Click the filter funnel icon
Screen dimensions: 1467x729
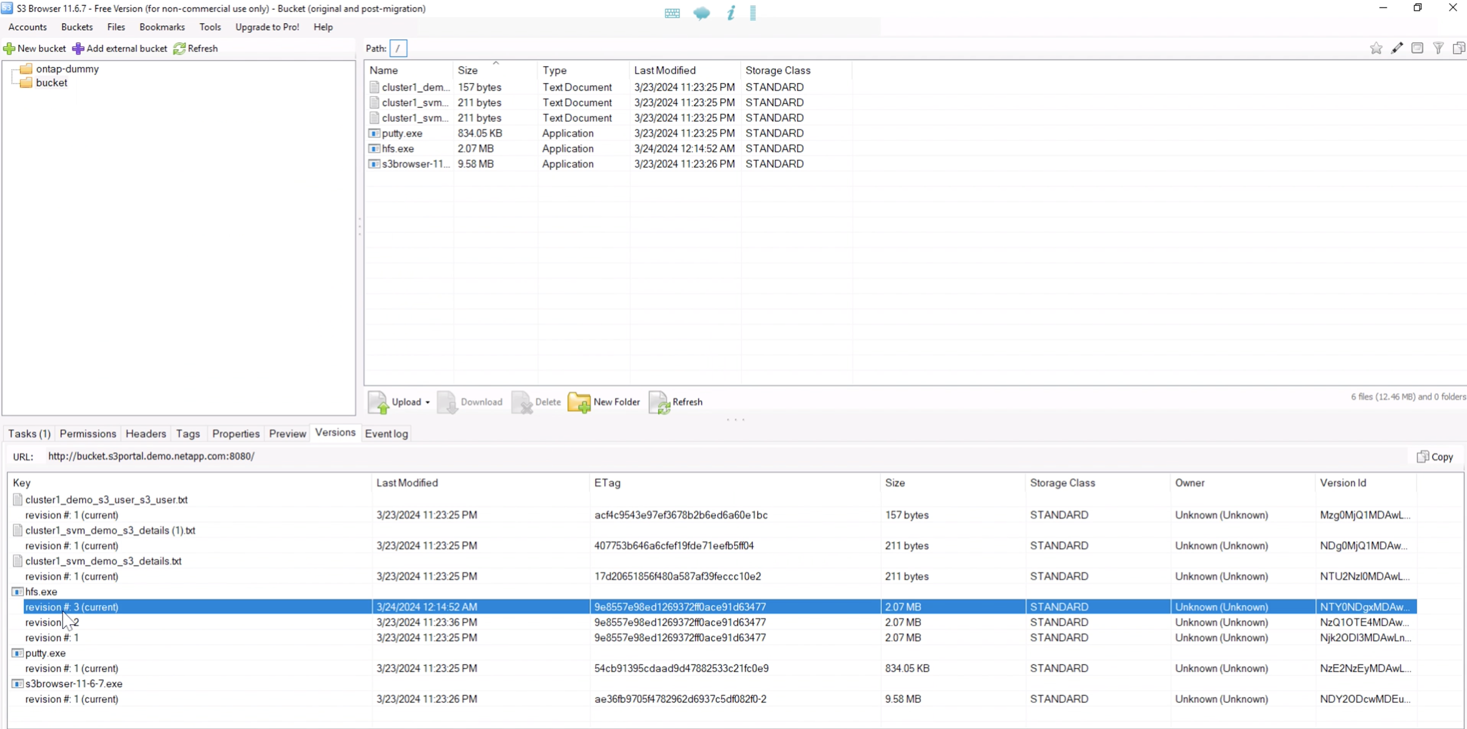point(1438,48)
